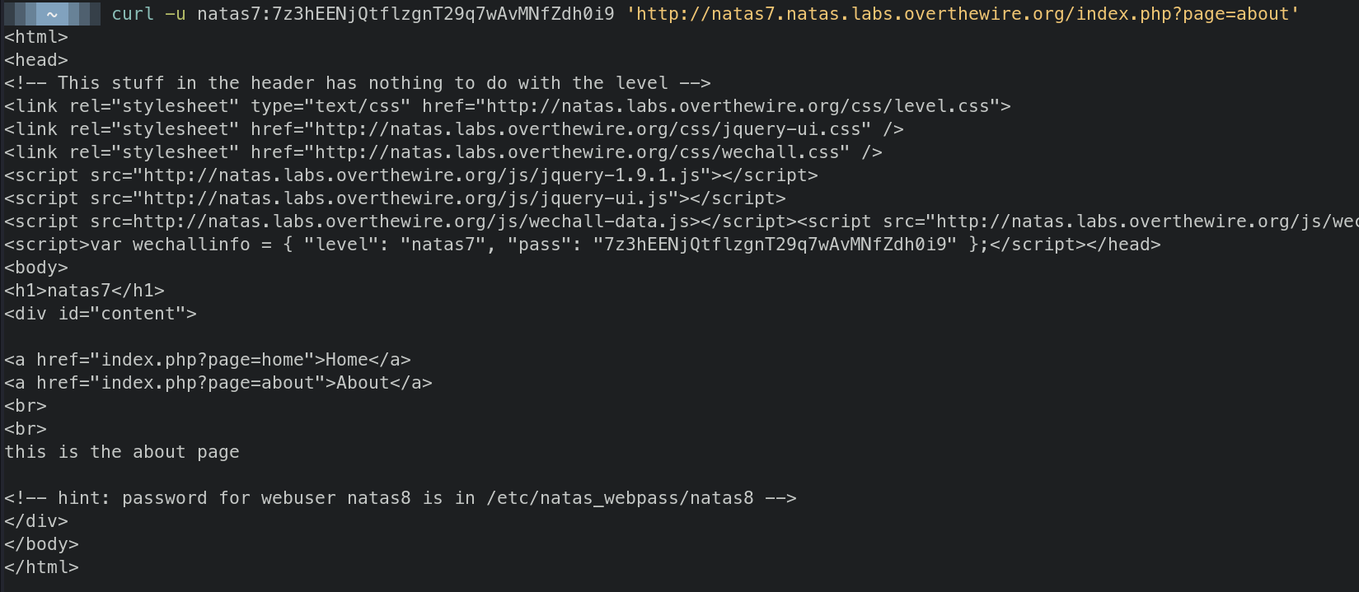Click the header comment about the level
The width and height of the screenshot is (1359, 592).
click(358, 83)
